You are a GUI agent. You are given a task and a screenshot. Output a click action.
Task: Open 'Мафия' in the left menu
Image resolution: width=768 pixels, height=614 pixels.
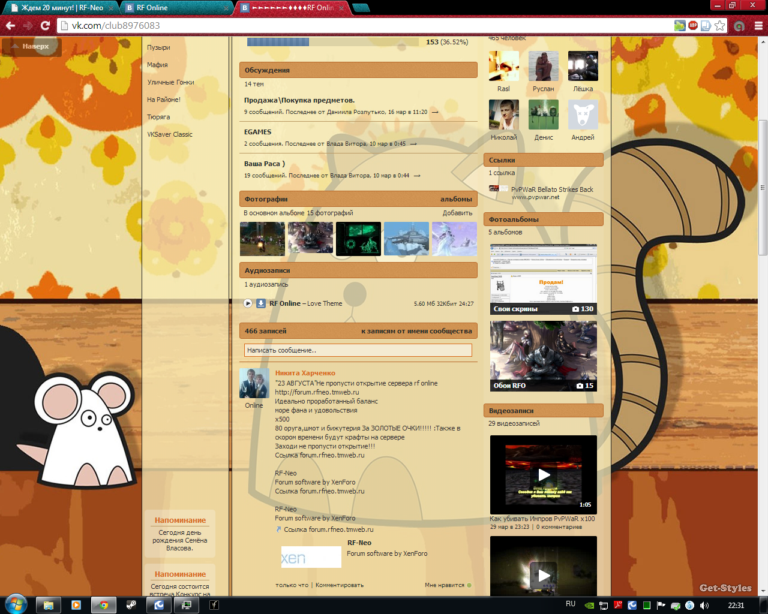click(x=157, y=65)
